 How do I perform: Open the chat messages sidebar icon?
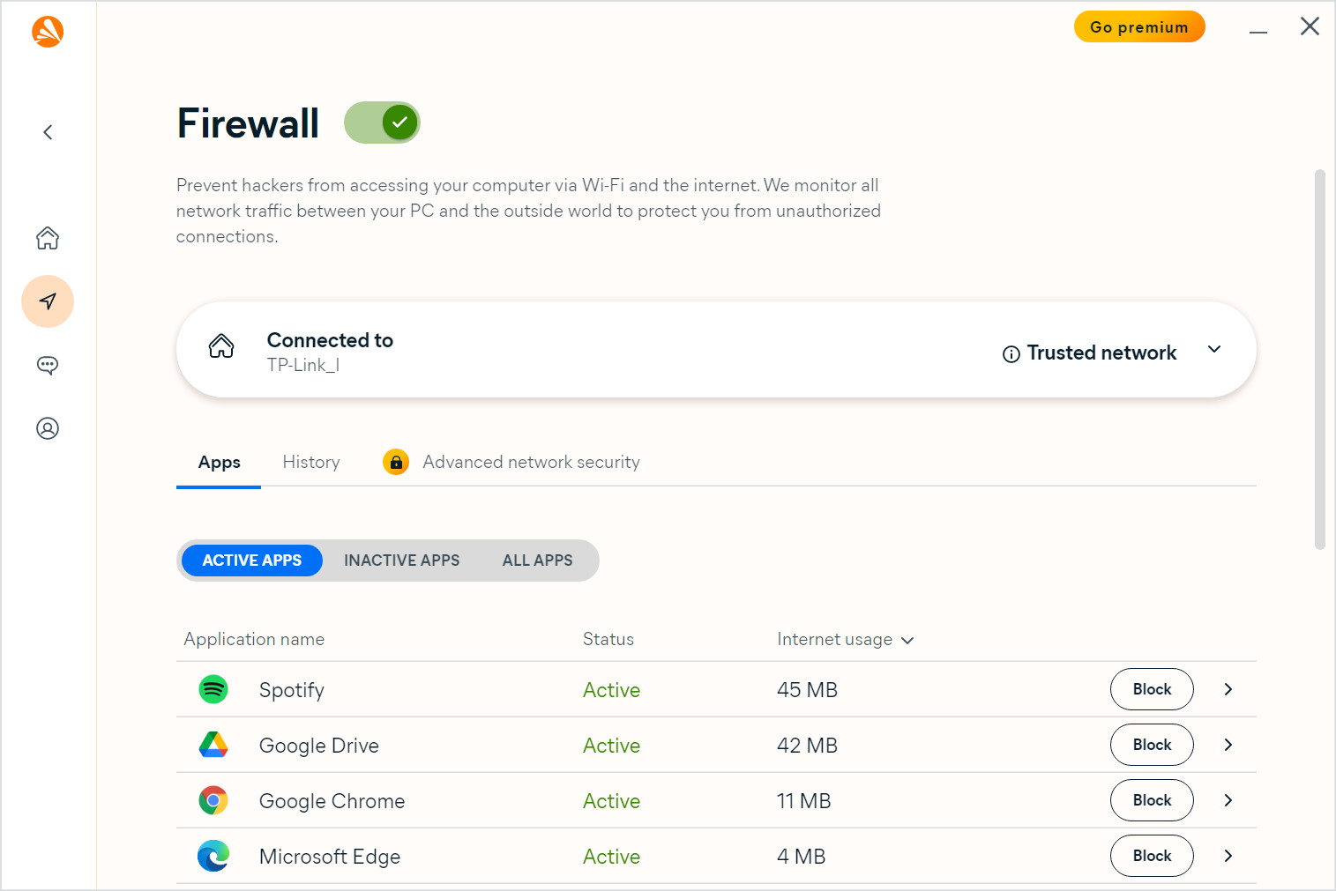tap(48, 365)
